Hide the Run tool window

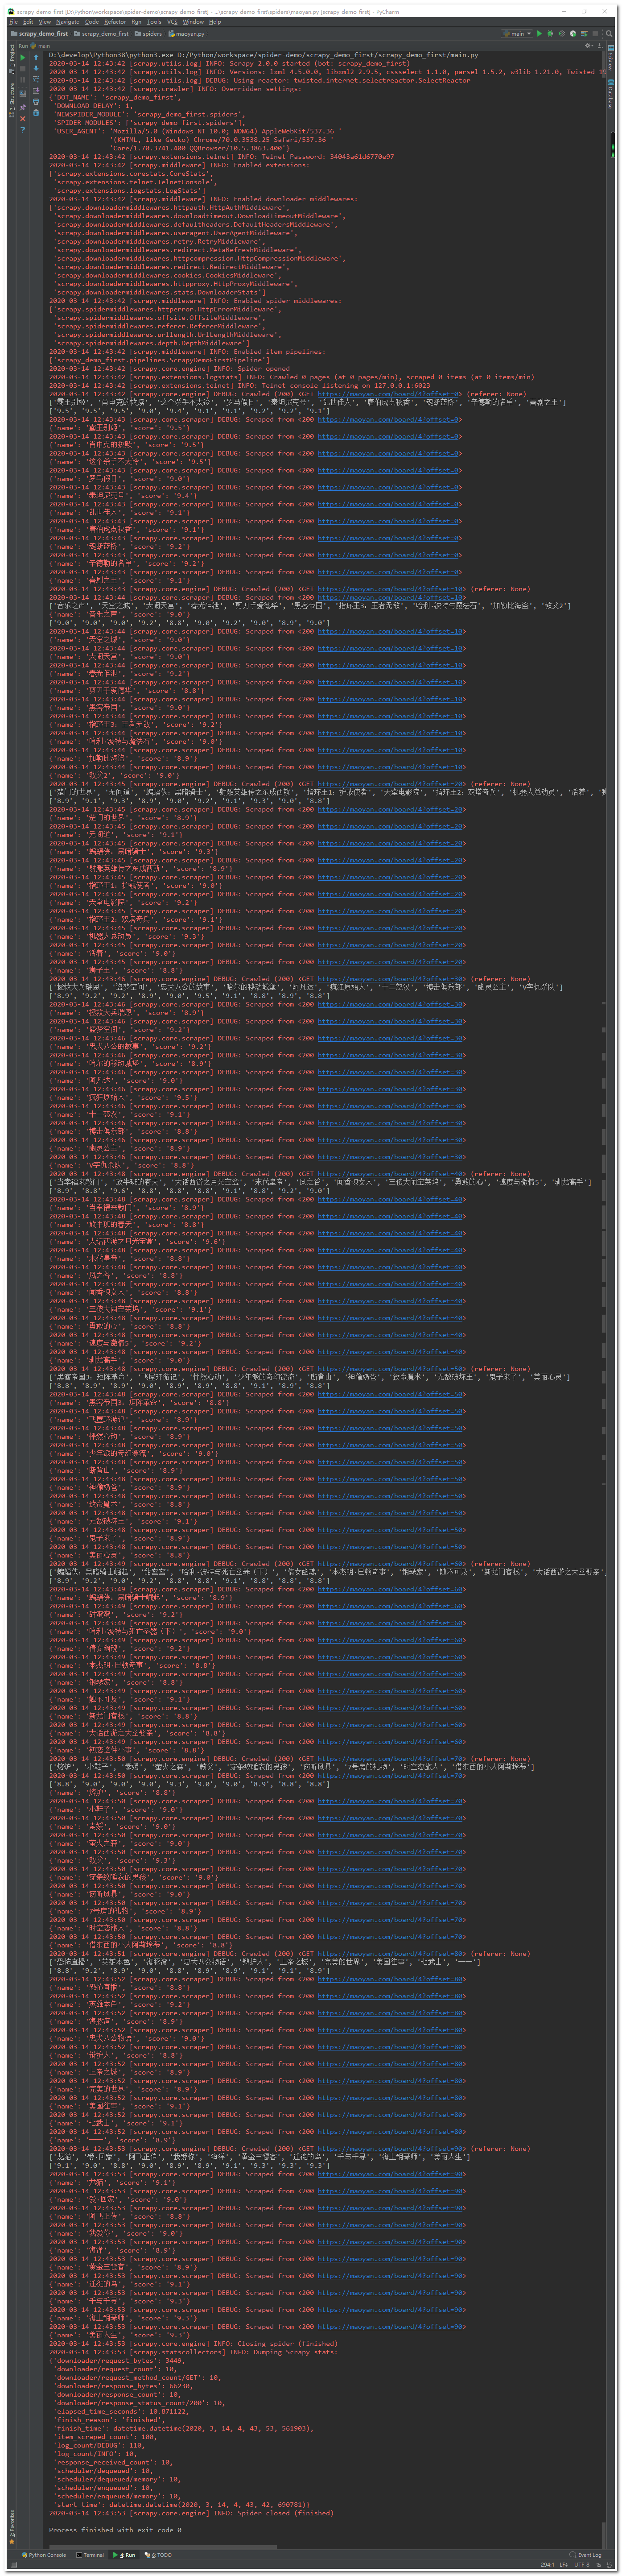[x=600, y=45]
